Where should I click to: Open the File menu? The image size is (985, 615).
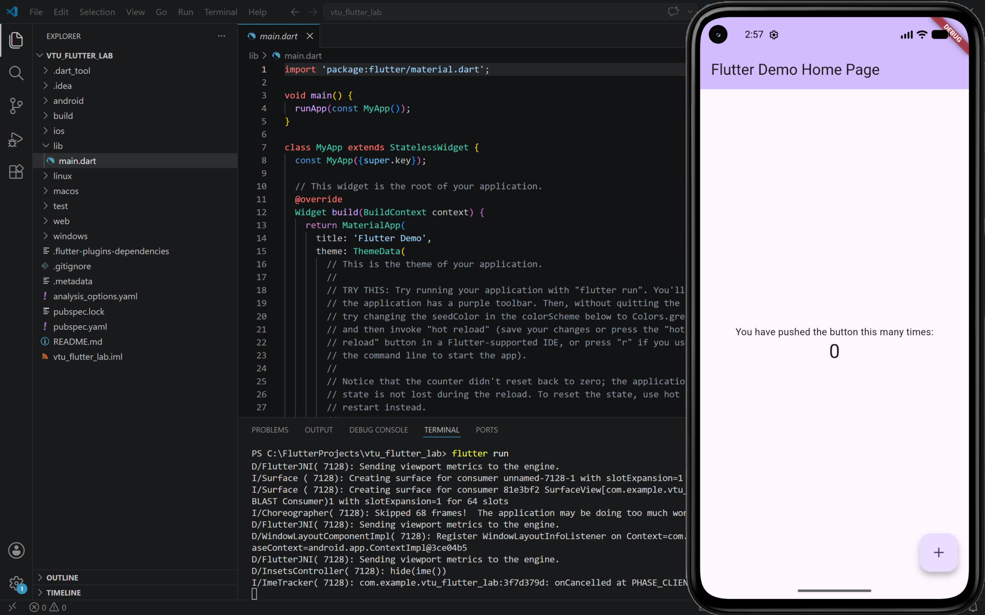[x=36, y=12]
